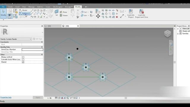Switch to the Modify ribbon tab
The width and height of the screenshot is (190, 107).
[x=78, y=7]
